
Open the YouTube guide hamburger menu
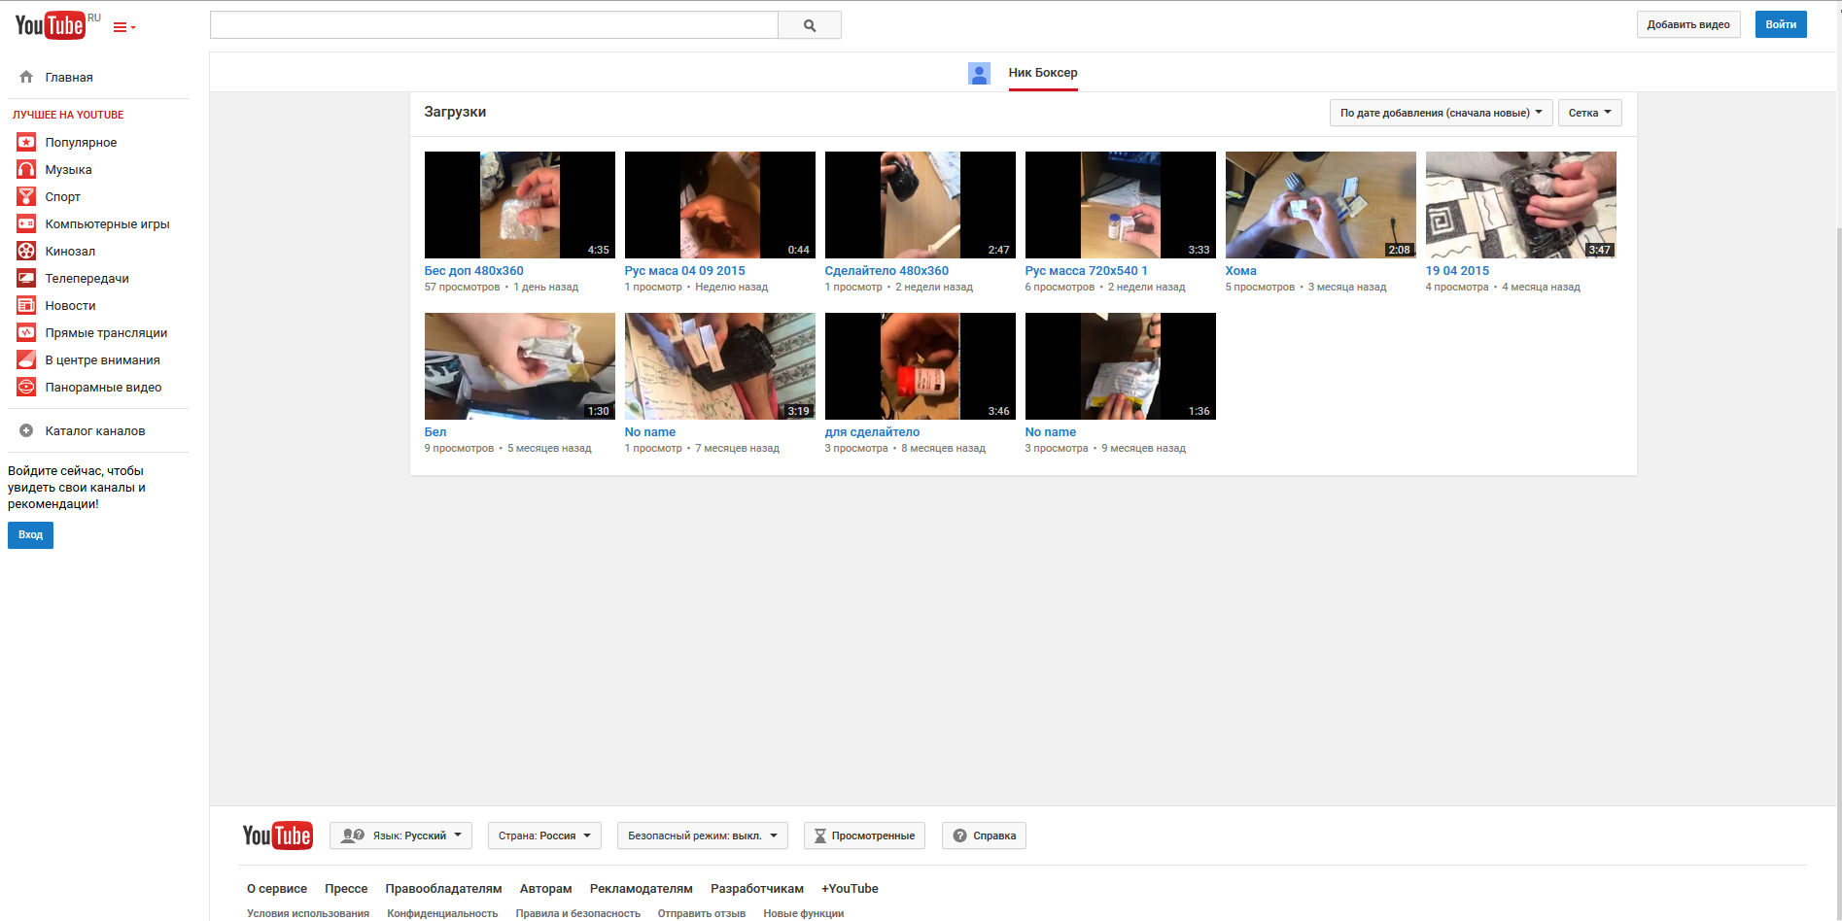(x=123, y=27)
